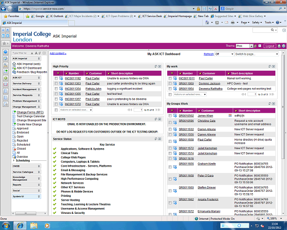
Task: Tick the checkbox for INC0011353
Action: [x=56, y=84]
